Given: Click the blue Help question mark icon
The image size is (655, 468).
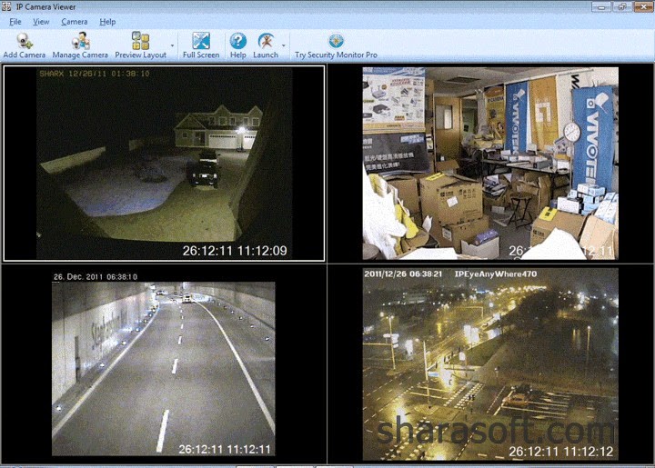Looking at the screenshot, I should point(237,41).
